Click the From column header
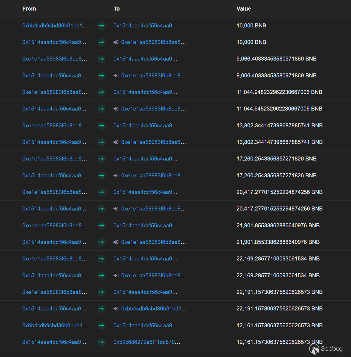Viewport: 351px width, 357px height. 29,9
